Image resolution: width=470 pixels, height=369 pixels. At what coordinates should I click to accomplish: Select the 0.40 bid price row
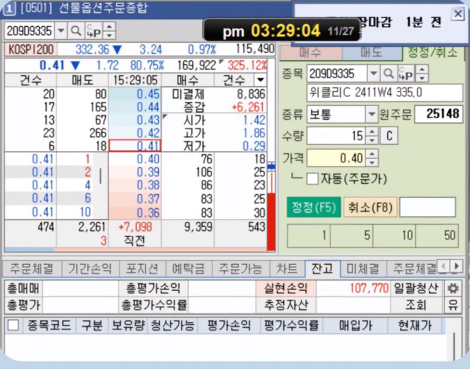135,159
